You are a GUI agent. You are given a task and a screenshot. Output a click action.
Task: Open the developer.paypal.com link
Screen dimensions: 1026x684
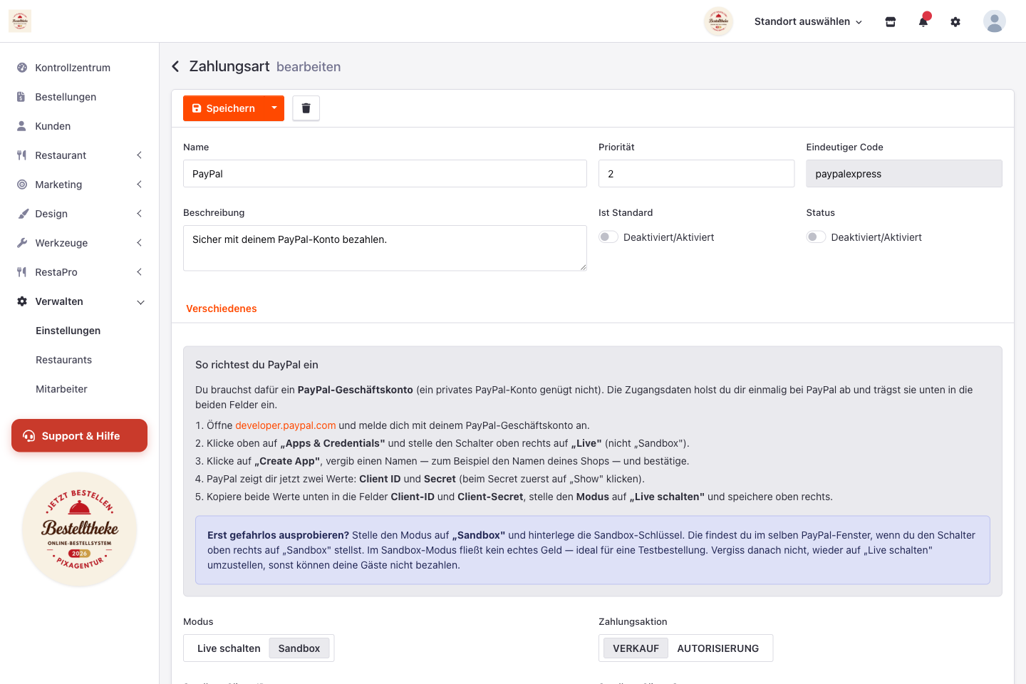coord(286,425)
